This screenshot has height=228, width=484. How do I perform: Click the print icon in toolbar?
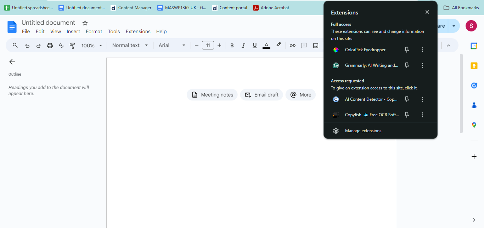click(x=50, y=45)
